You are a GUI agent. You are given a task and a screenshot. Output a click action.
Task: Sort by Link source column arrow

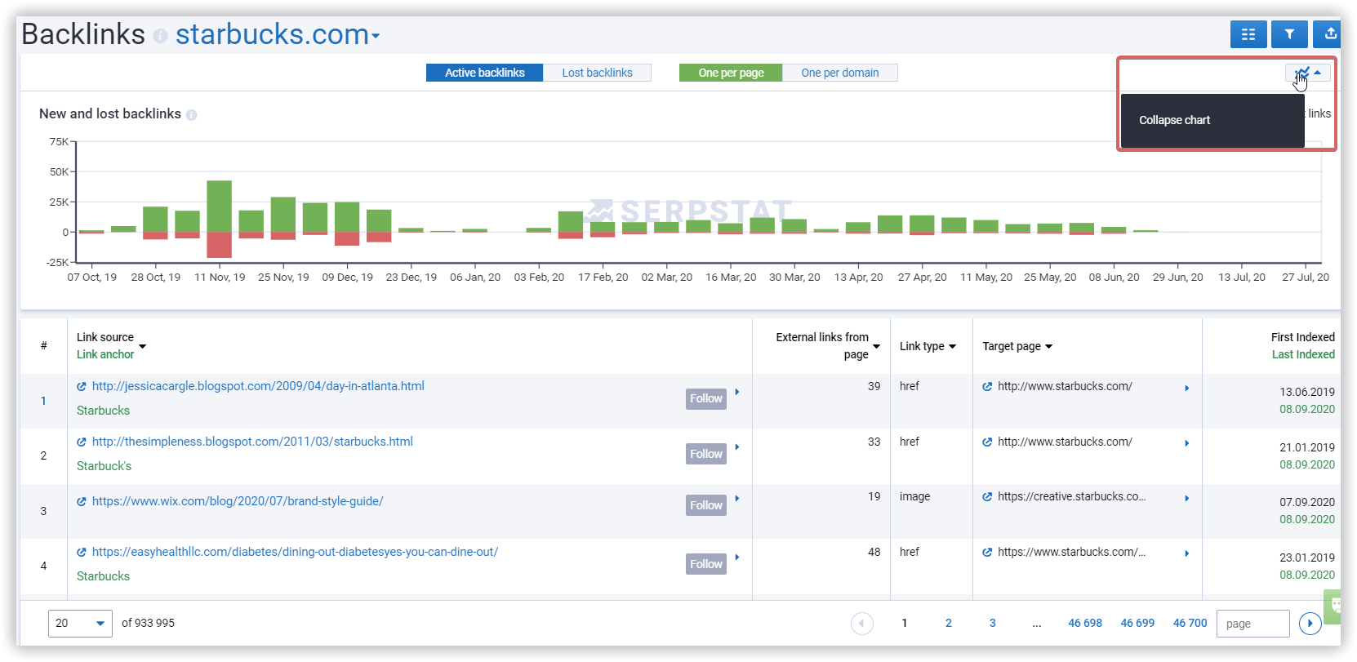(143, 346)
